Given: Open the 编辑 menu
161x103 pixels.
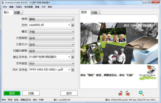Looking at the screenshot, I should coord(11,7).
